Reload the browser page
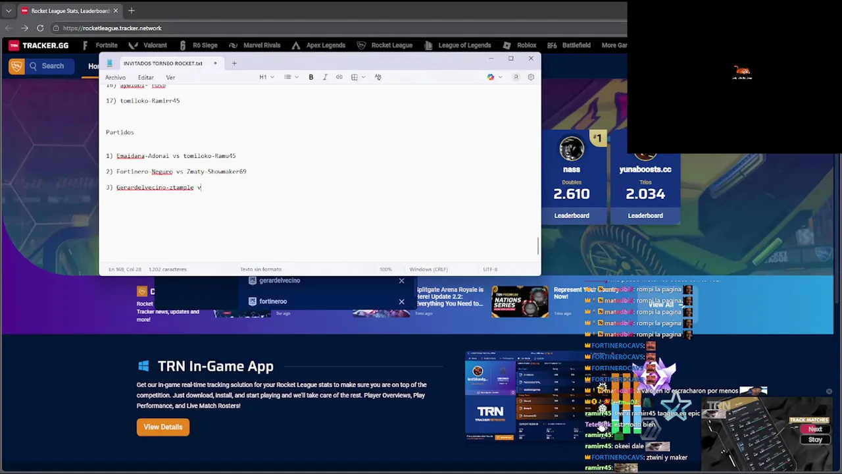This screenshot has height=474, width=842. (40, 28)
